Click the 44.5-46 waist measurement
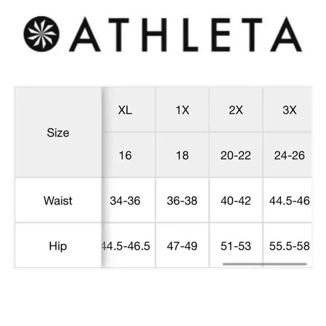The image size is (326, 326). click(289, 201)
